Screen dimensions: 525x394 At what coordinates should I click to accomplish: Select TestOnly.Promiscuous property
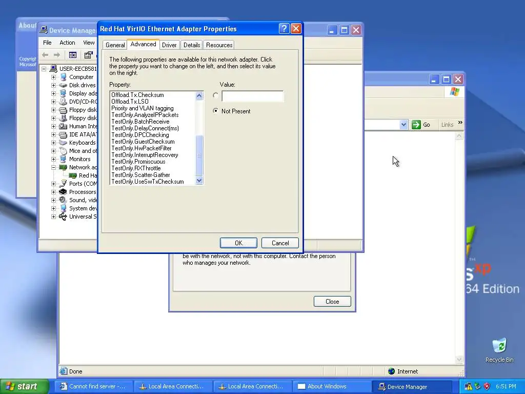[138, 162]
